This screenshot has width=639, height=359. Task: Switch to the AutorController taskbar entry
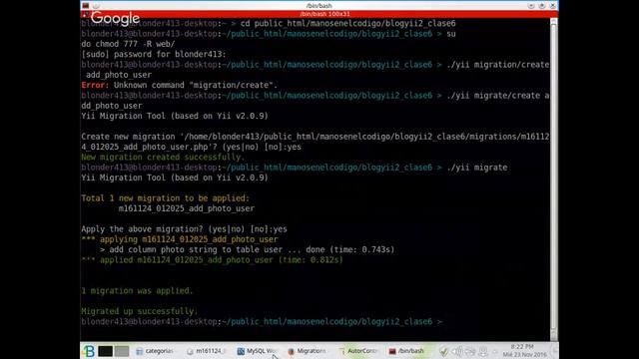point(357,351)
